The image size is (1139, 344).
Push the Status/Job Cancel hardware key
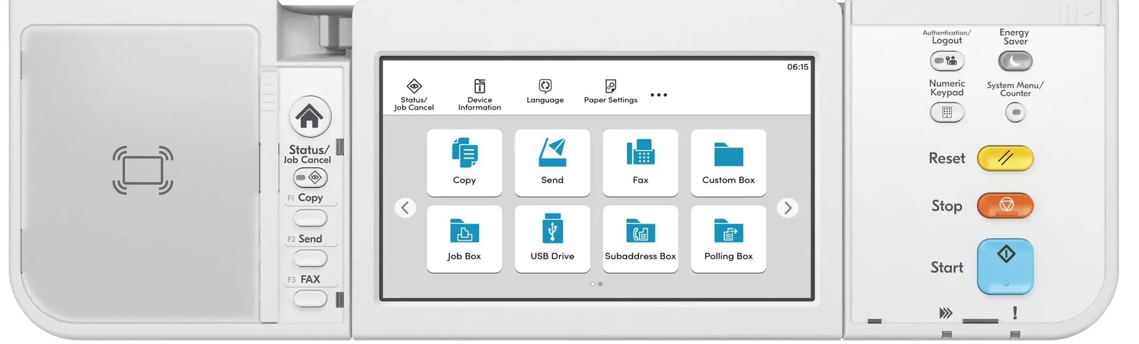310,178
